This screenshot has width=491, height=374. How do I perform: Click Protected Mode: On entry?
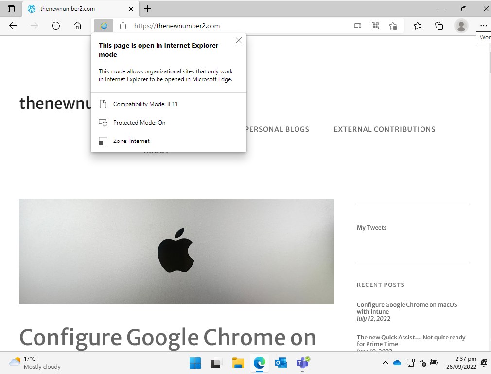pyautogui.click(x=140, y=123)
